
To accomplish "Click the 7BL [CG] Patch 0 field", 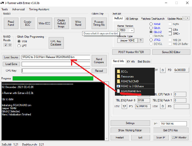I will tap(144, 100).
